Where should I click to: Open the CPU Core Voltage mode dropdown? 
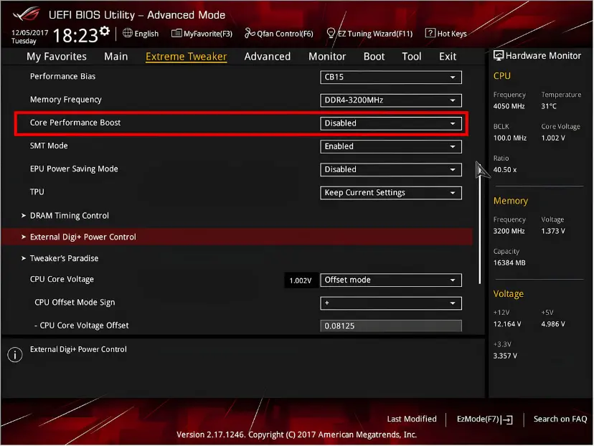tap(390, 280)
